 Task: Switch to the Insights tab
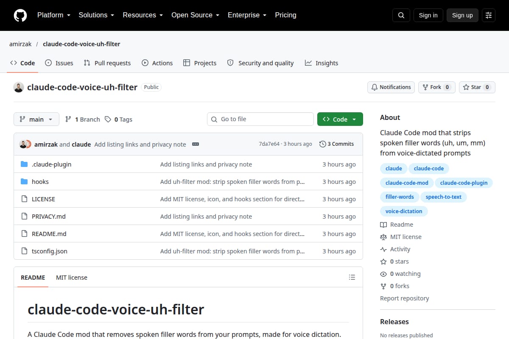click(322, 63)
